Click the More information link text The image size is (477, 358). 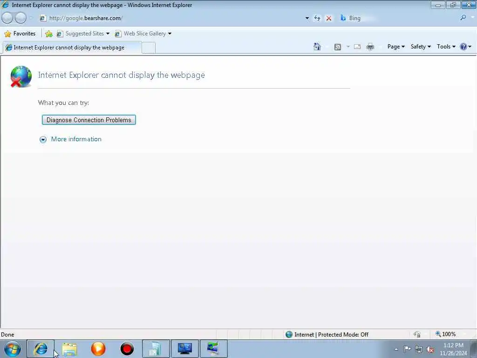(76, 139)
